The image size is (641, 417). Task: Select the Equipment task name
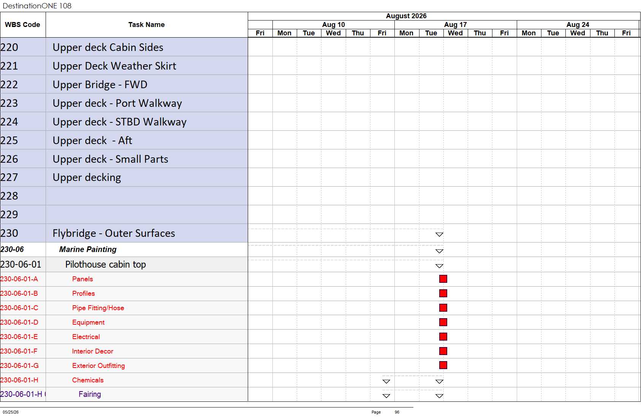tap(88, 322)
